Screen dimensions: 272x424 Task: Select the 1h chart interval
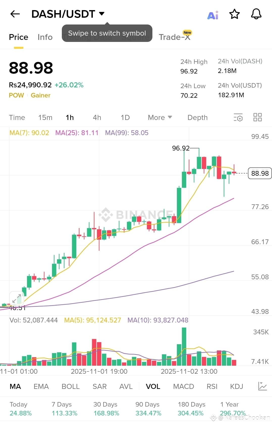pyautogui.click(x=70, y=117)
